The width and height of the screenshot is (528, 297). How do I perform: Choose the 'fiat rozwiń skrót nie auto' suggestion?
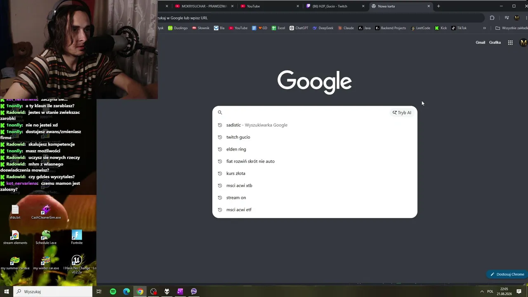[x=315, y=161]
